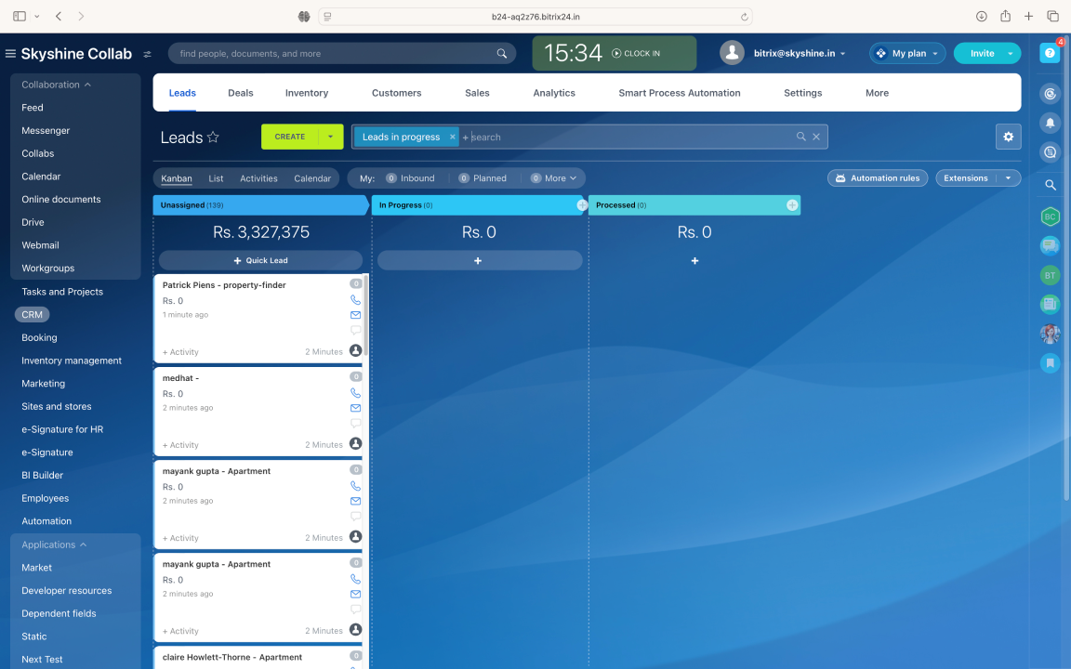Expand the CREATE button dropdown arrow
The image size is (1071, 669).
point(330,137)
